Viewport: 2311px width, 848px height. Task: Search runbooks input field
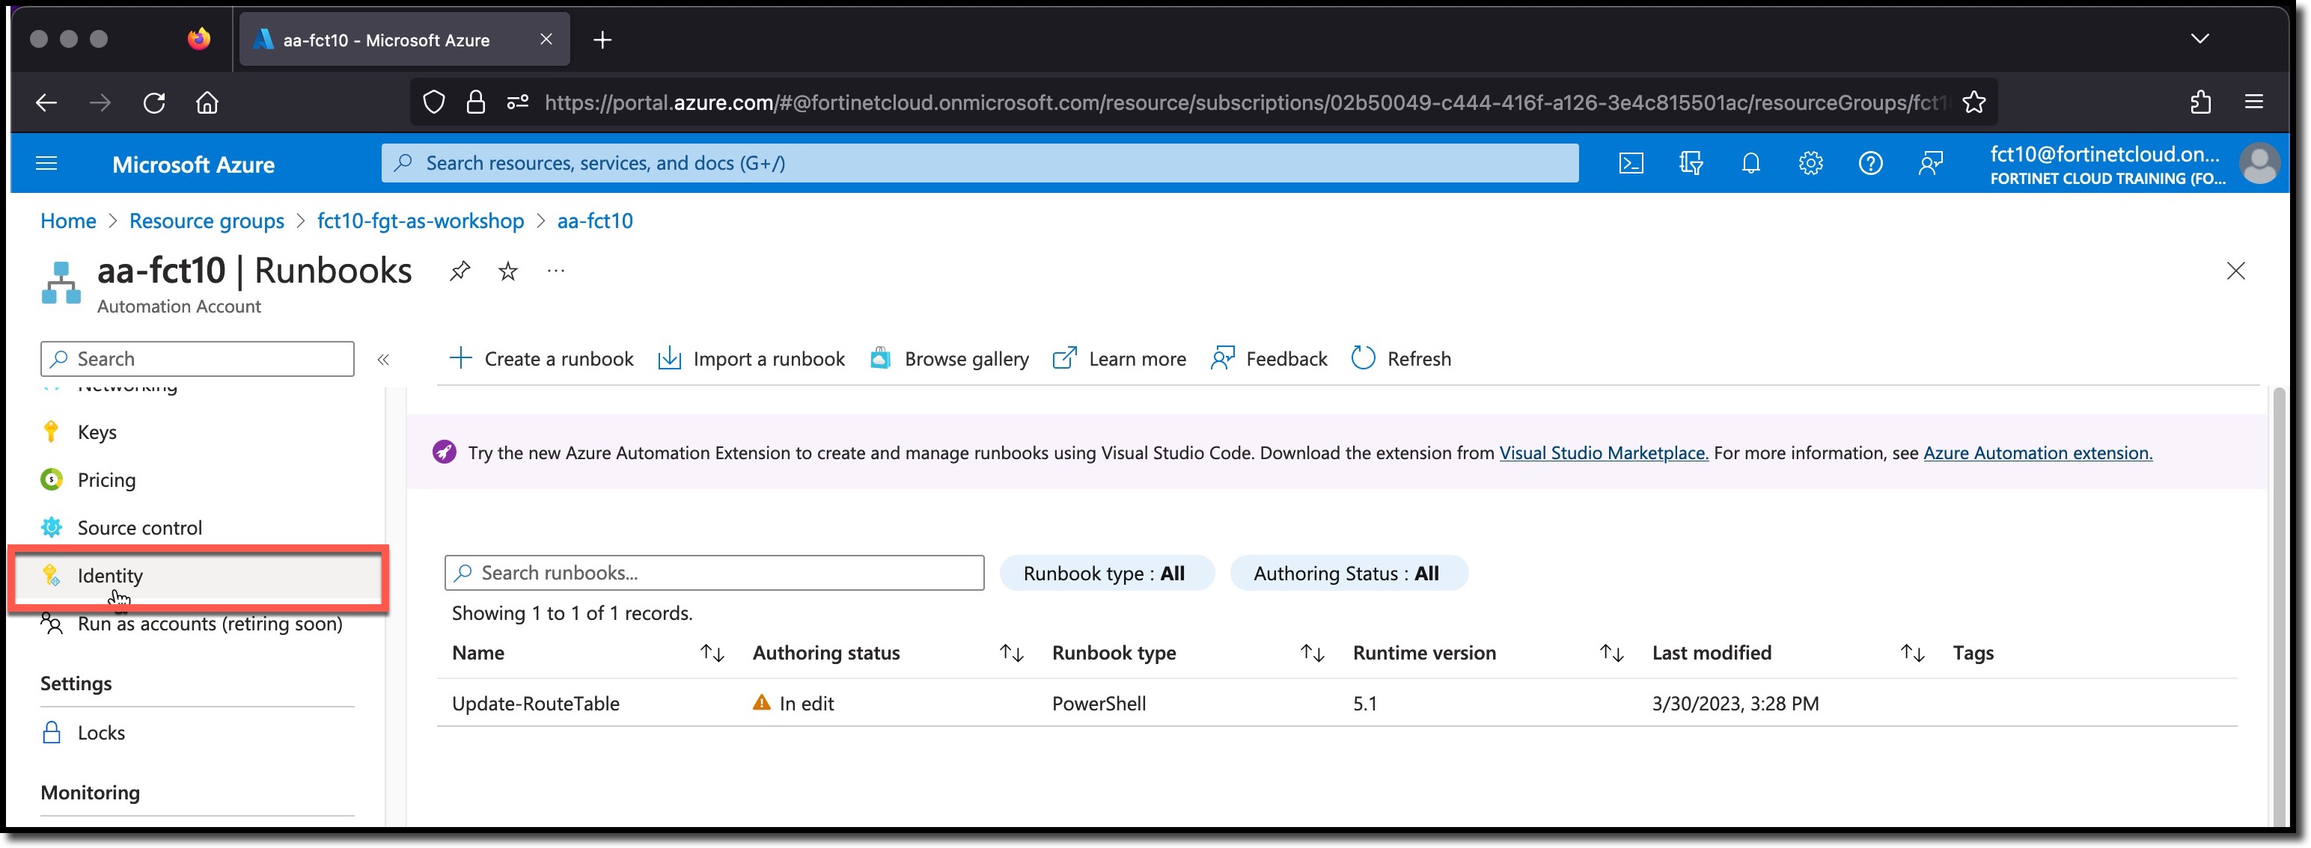click(x=715, y=573)
